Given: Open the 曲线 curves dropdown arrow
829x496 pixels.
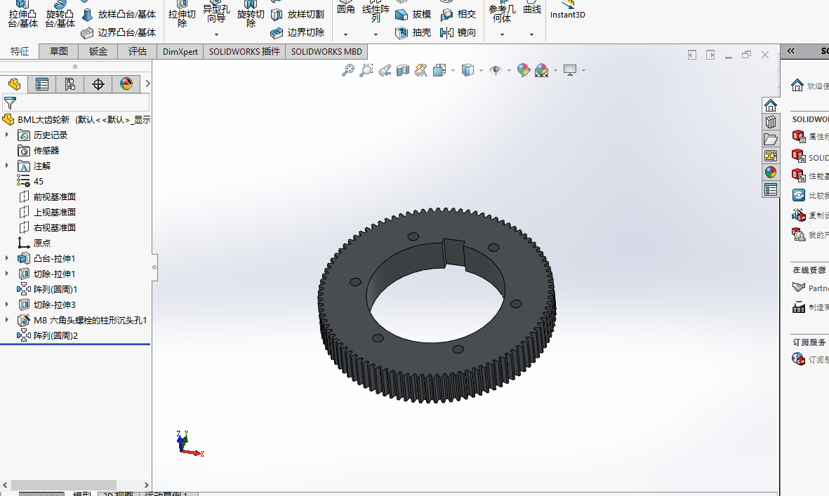Looking at the screenshot, I should pyautogui.click(x=532, y=35).
